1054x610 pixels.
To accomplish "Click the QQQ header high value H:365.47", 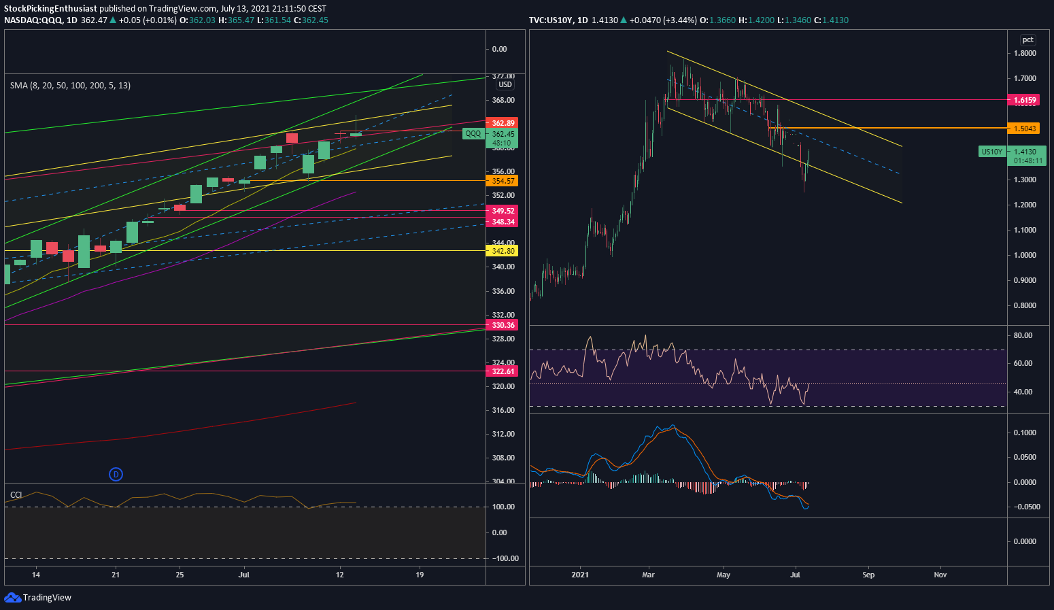I will pos(236,20).
